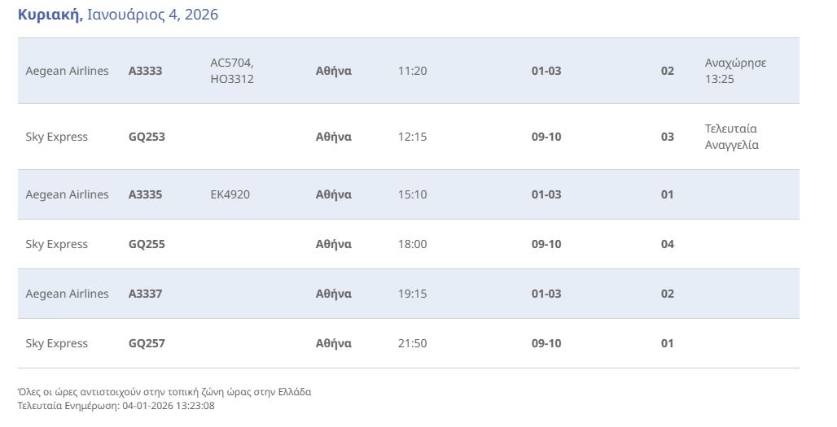Click the 19:15 departure time
The width and height of the screenshot is (837, 427).
pyautogui.click(x=412, y=294)
